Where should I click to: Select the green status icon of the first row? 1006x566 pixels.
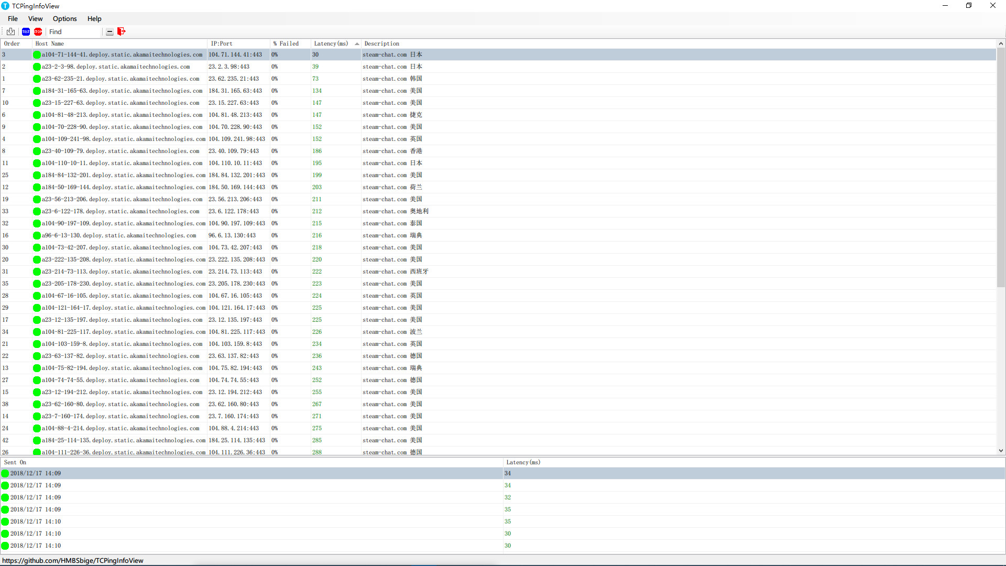(x=36, y=55)
